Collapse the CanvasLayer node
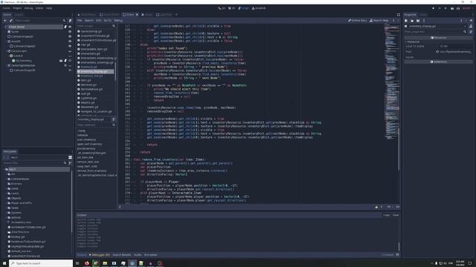 point(6,51)
